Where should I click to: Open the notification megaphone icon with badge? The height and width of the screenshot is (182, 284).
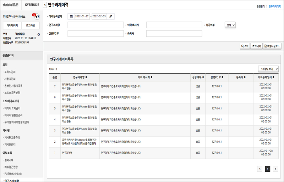[36, 17]
